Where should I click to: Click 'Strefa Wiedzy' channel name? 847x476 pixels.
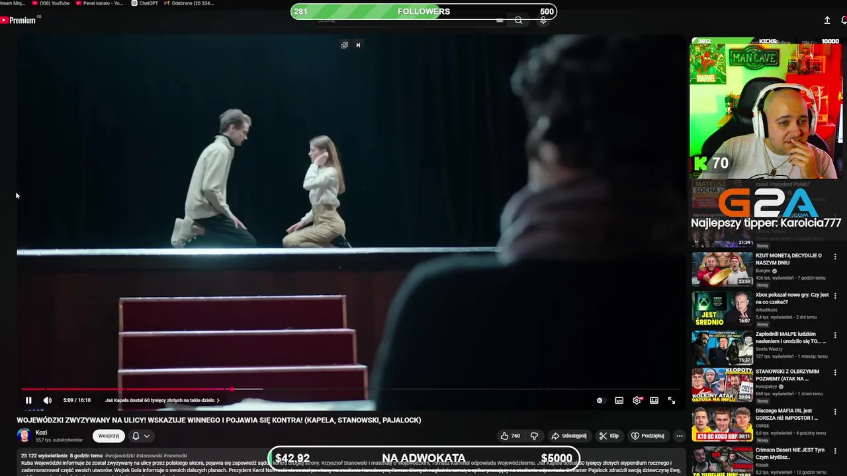pyautogui.click(x=770, y=348)
